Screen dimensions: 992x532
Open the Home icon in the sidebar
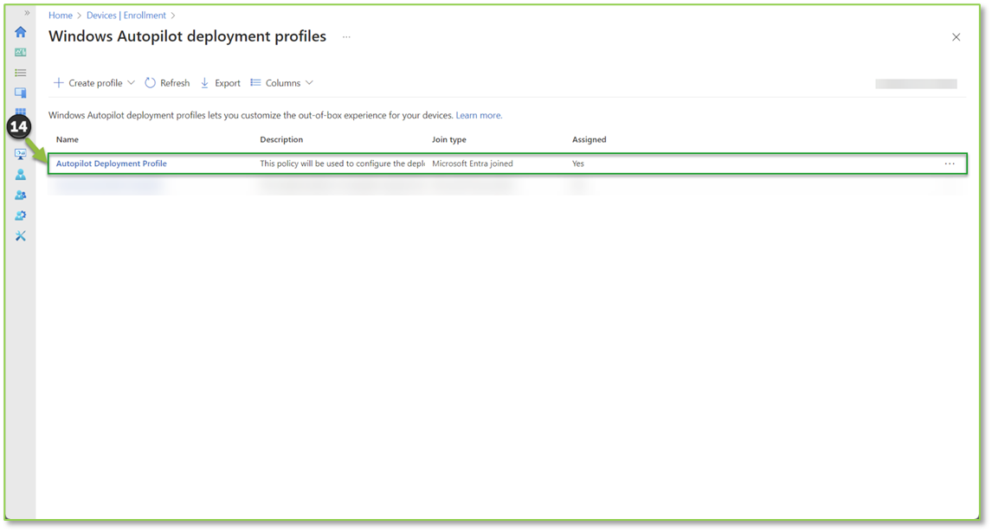click(20, 32)
